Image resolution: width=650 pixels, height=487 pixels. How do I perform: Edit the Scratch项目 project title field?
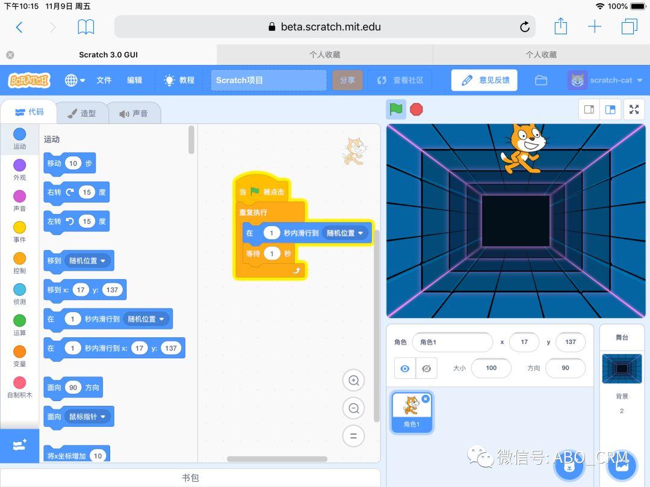268,80
